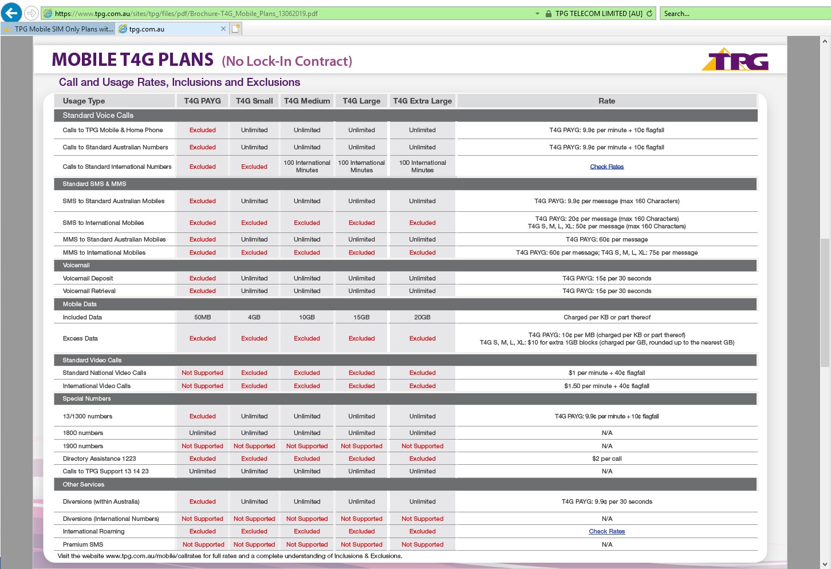Viewport: 831px width, 569px height.
Task: Click inside the Search box
Action: point(745,14)
